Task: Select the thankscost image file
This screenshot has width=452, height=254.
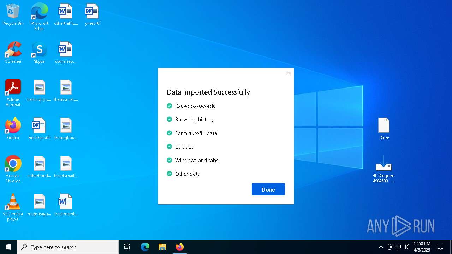Action: [x=66, y=91]
